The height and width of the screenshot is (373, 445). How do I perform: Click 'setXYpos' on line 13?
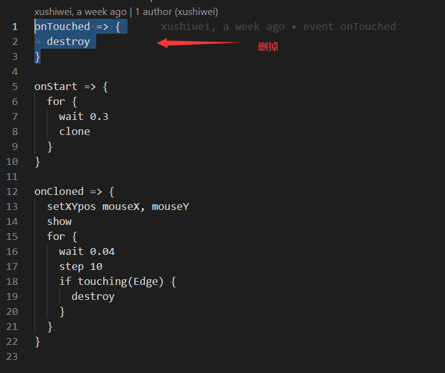coord(71,207)
